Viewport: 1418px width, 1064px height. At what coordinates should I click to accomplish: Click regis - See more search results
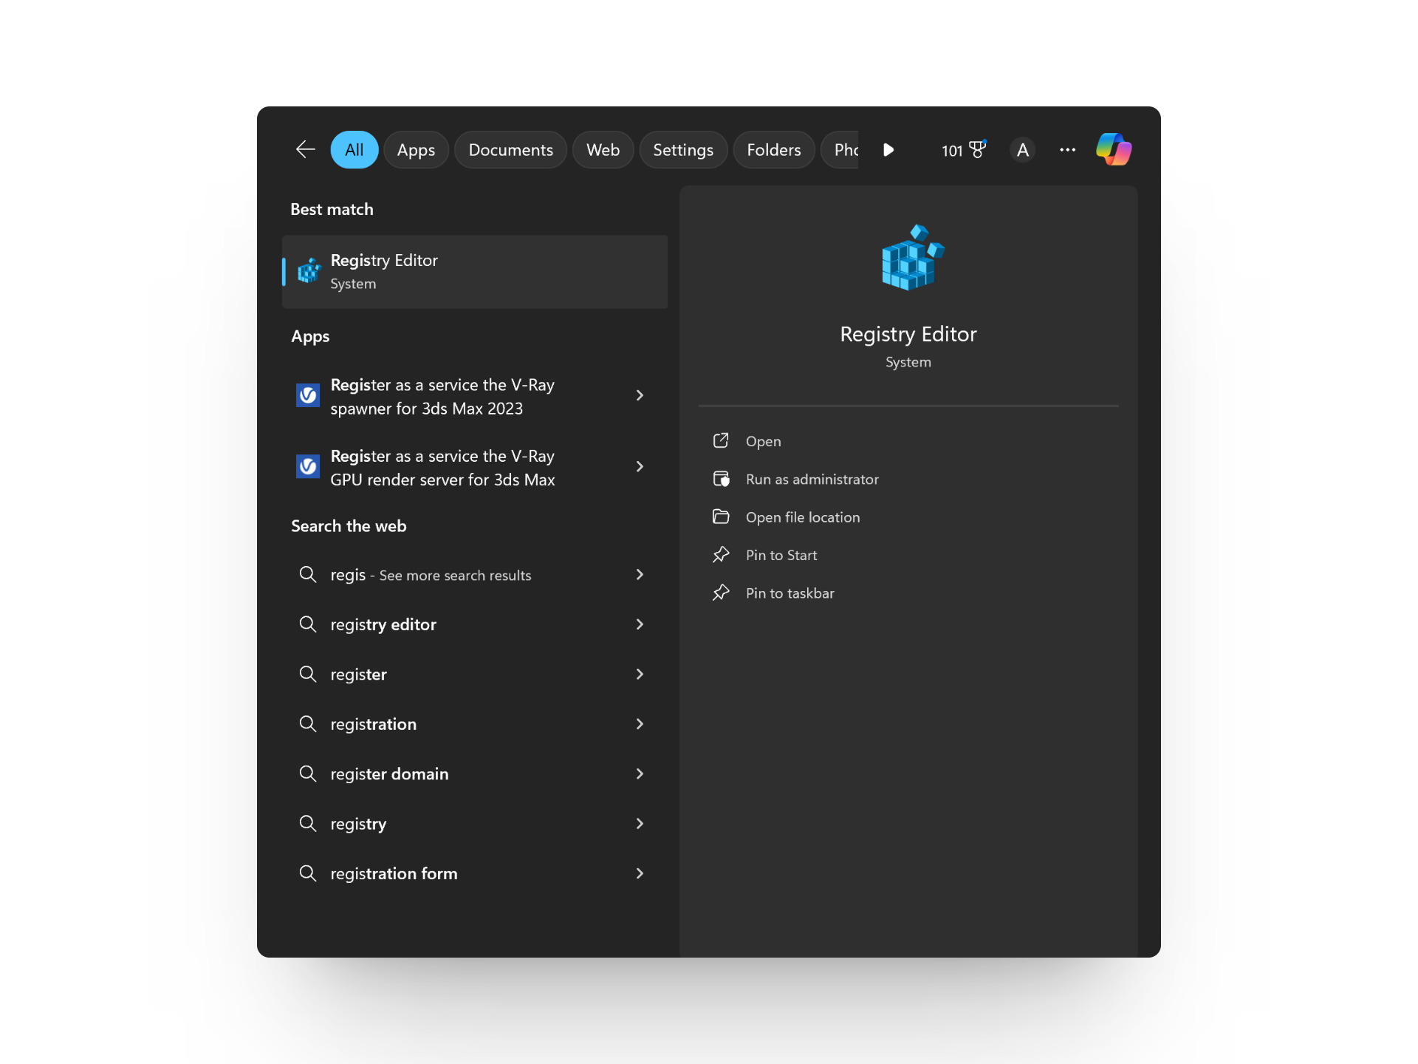(x=431, y=575)
